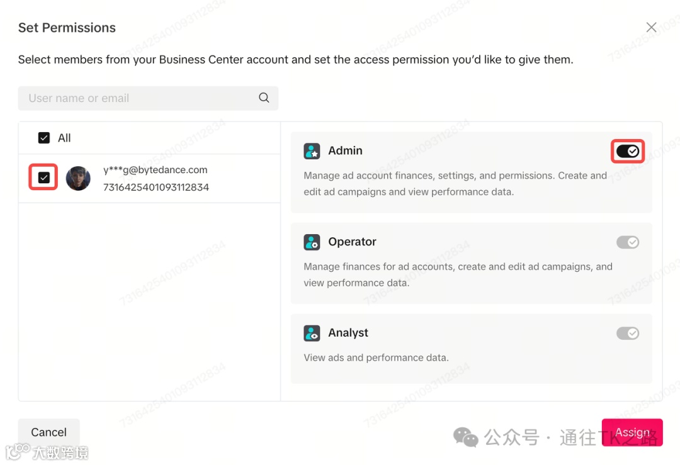680x465 pixels.
Task: Focus the User name or email field
Action: pos(139,98)
